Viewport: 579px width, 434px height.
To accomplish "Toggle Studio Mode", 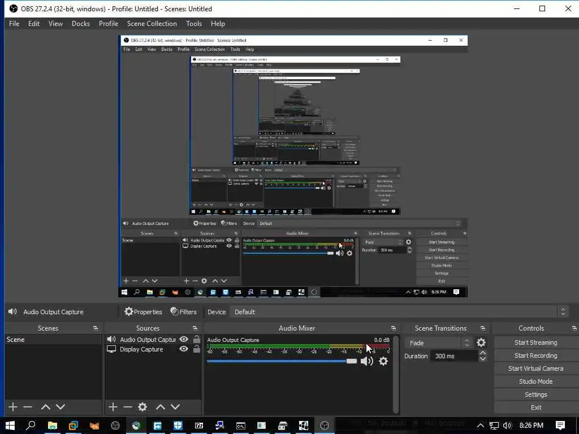I will click(536, 381).
